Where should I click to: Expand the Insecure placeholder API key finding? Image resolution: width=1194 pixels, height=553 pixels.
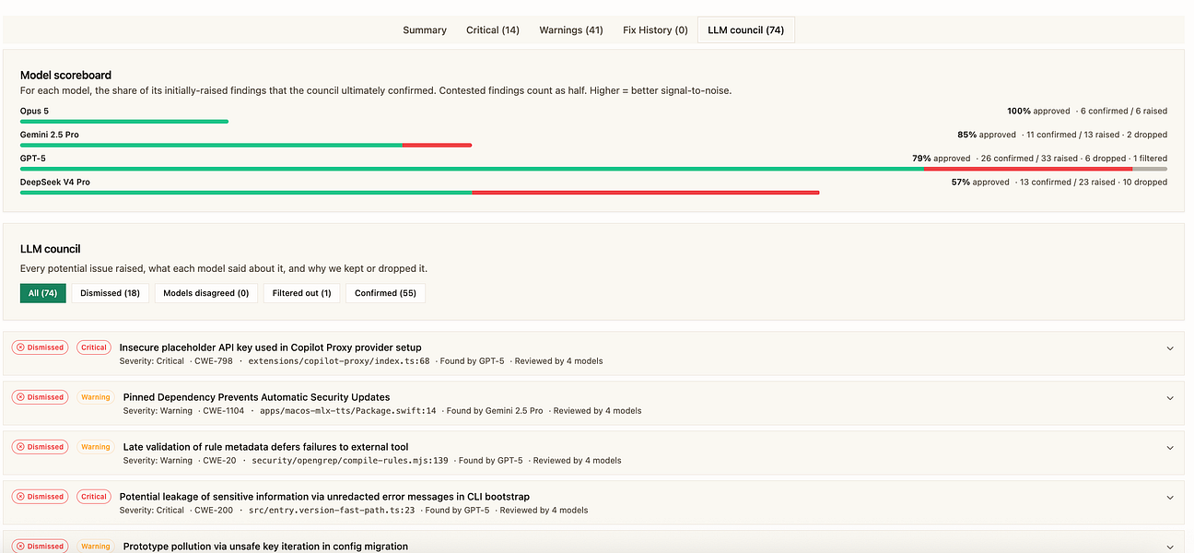pyautogui.click(x=1170, y=348)
